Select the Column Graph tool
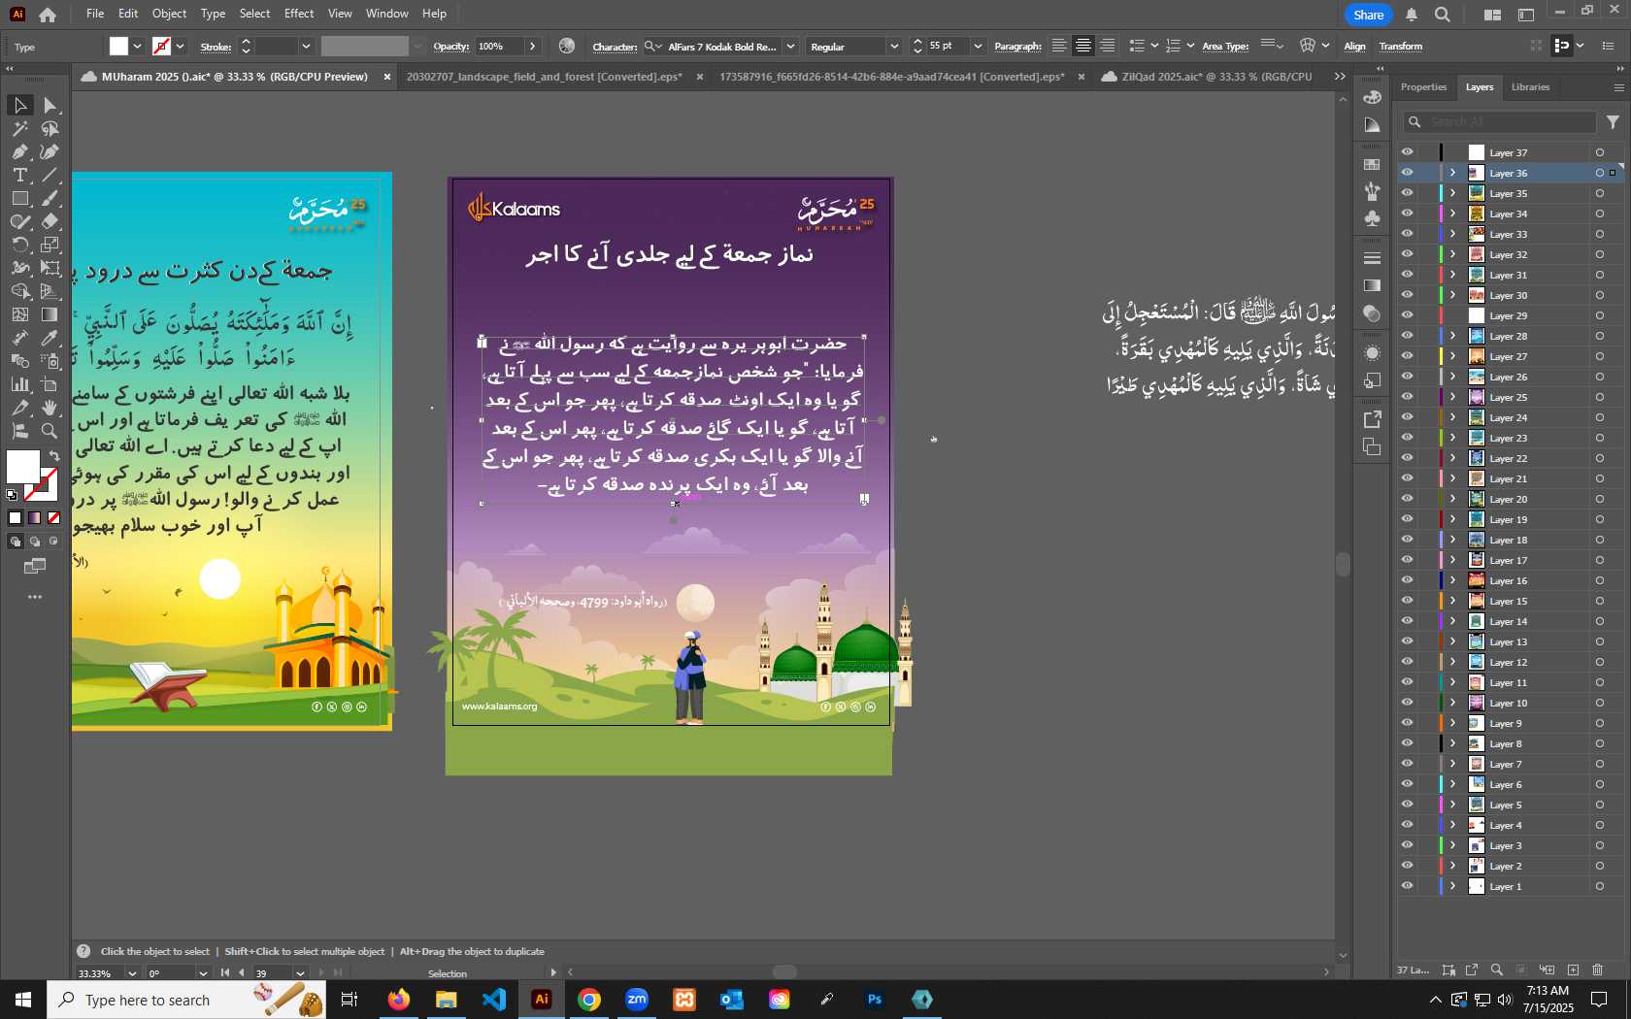Screen dimensions: 1631x1019 (x=19, y=384)
